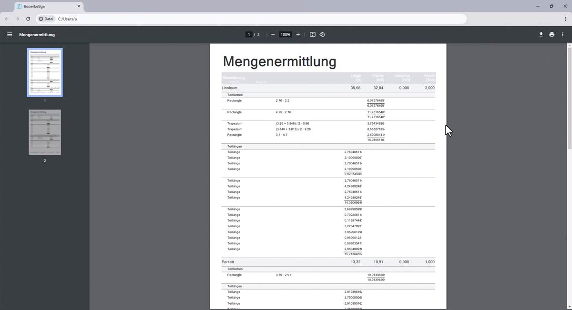Click the fit to page icon
The width and height of the screenshot is (572, 310).
pyautogui.click(x=313, y=35)
